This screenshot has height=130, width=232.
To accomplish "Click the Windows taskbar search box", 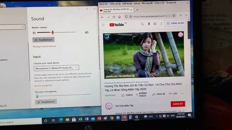I will (21, 122).
